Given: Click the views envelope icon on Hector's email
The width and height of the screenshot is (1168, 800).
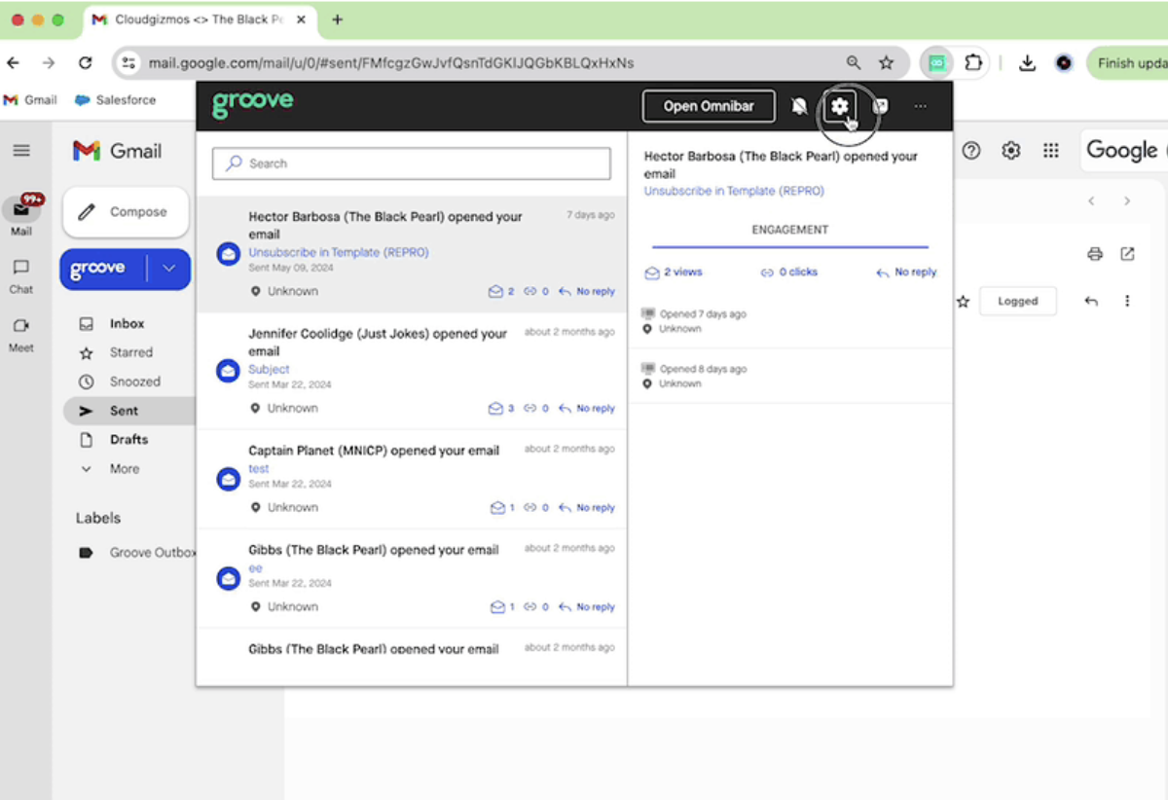Looking at the screenshot, I should [x=497, y=291].
